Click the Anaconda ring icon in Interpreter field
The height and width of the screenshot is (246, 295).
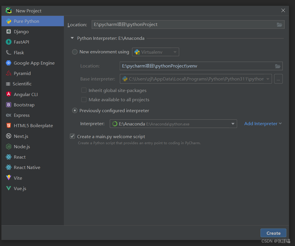click(115, 124)
